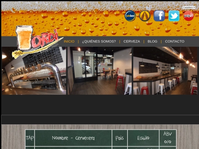Open the Castellano language dropdown

pyautogui.click(x=189, y=7)
